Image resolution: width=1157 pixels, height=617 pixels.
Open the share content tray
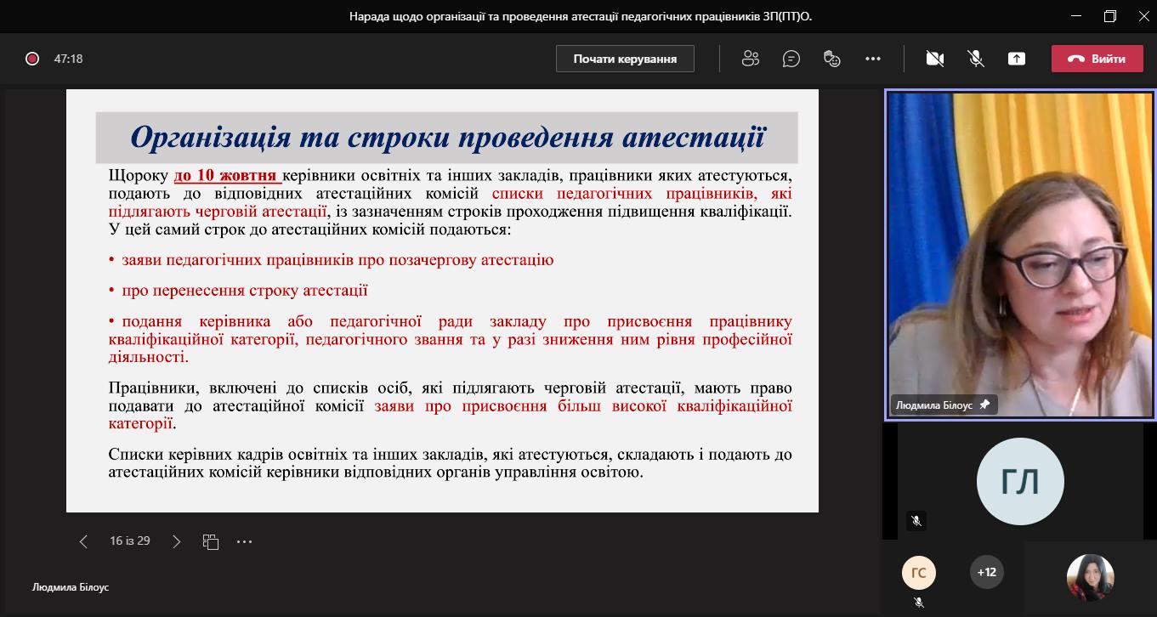pyautogui.click(x=1017, y=59)
